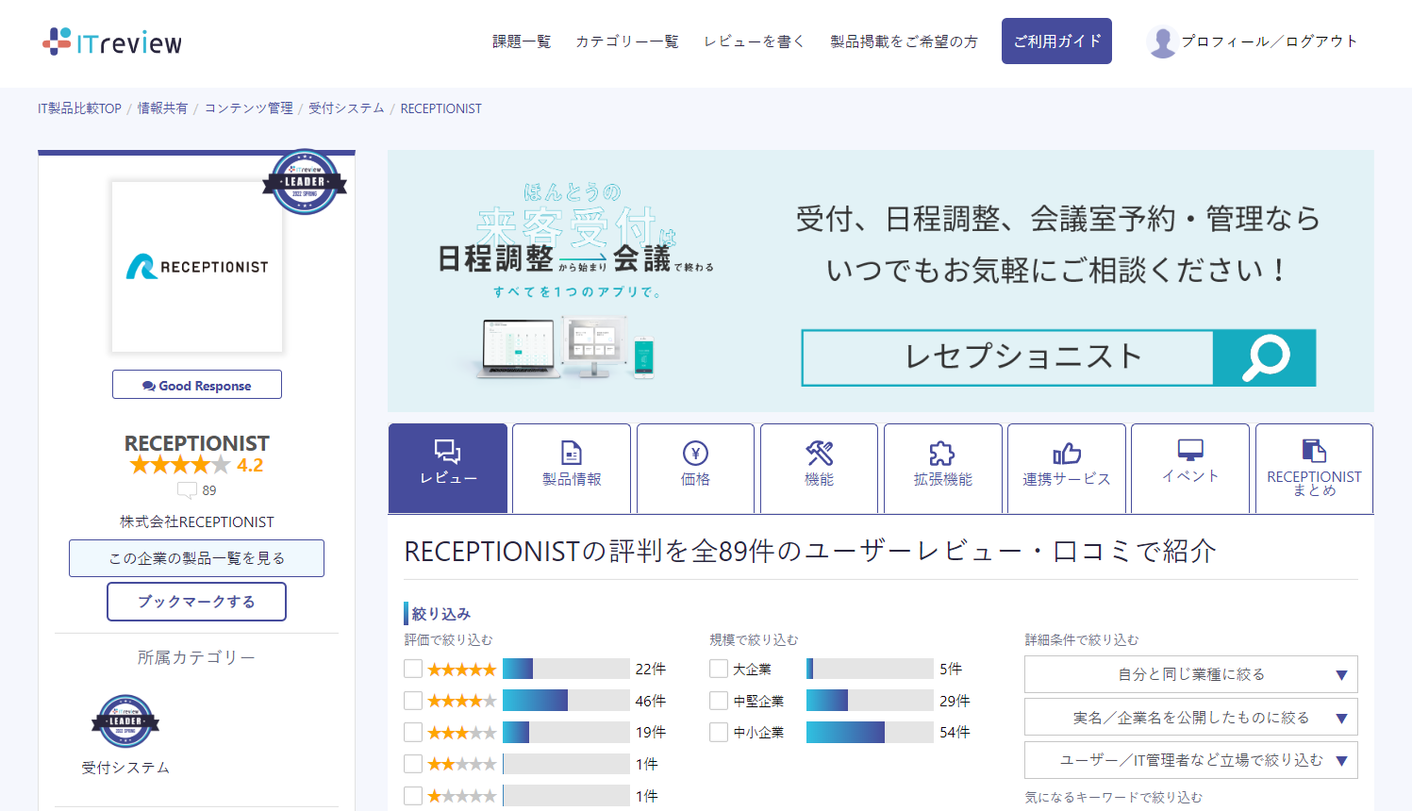Toggle the 大企業 company size checkbox
Screen dimensions: 1412x811
719,669
